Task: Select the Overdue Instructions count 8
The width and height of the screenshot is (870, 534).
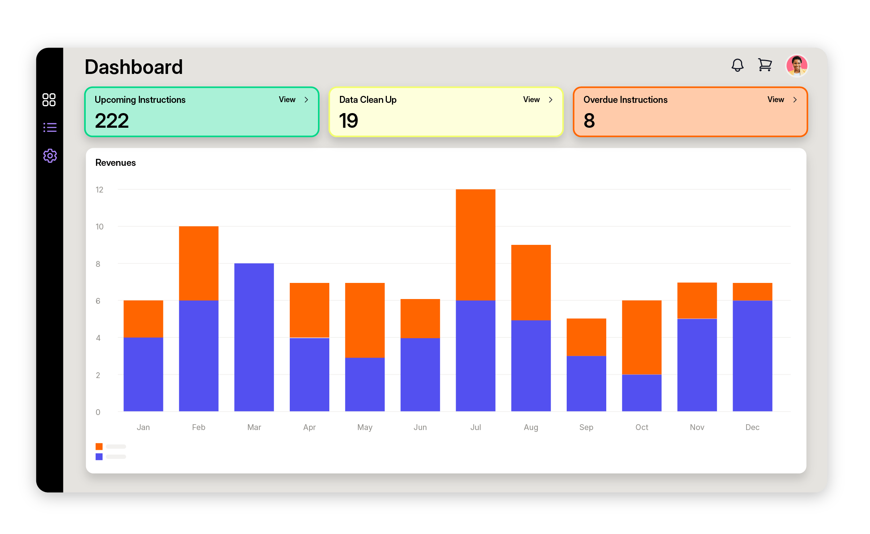Action: point(589,121)
